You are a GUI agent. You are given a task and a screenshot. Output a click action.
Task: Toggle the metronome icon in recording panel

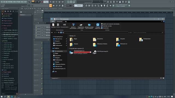click(51, 2)
